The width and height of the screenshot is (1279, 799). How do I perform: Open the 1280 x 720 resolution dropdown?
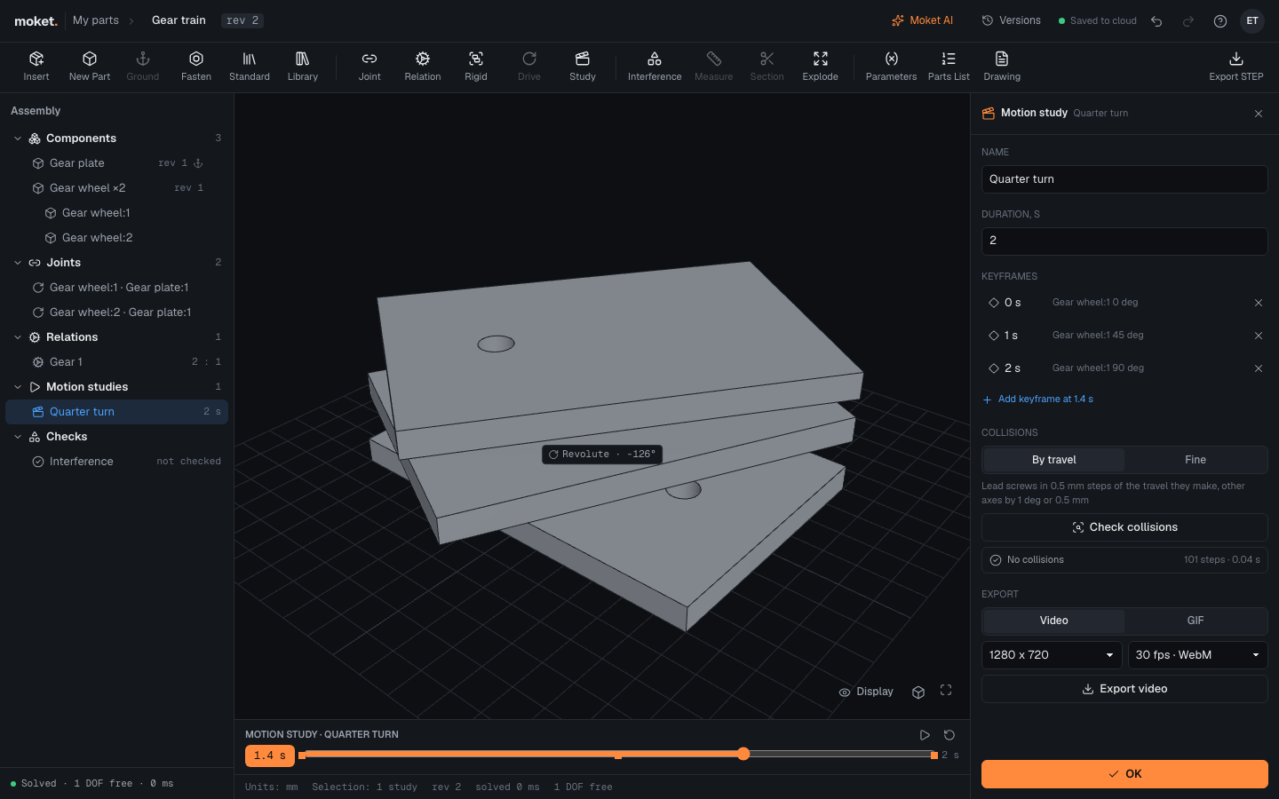pyautogui.click(x=1052, y=655)
